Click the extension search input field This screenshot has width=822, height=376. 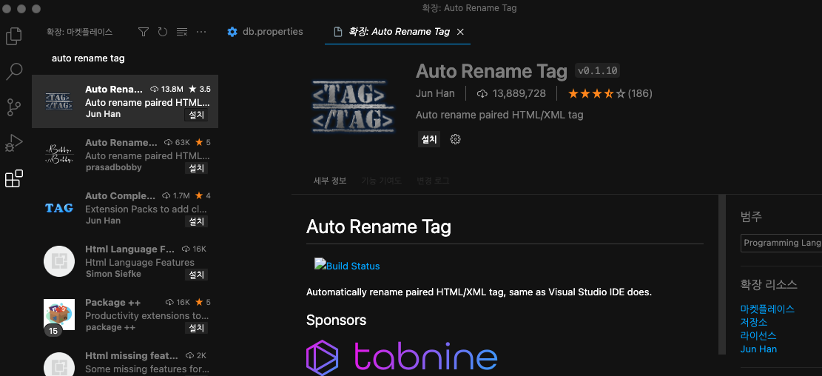pos(126,58)
